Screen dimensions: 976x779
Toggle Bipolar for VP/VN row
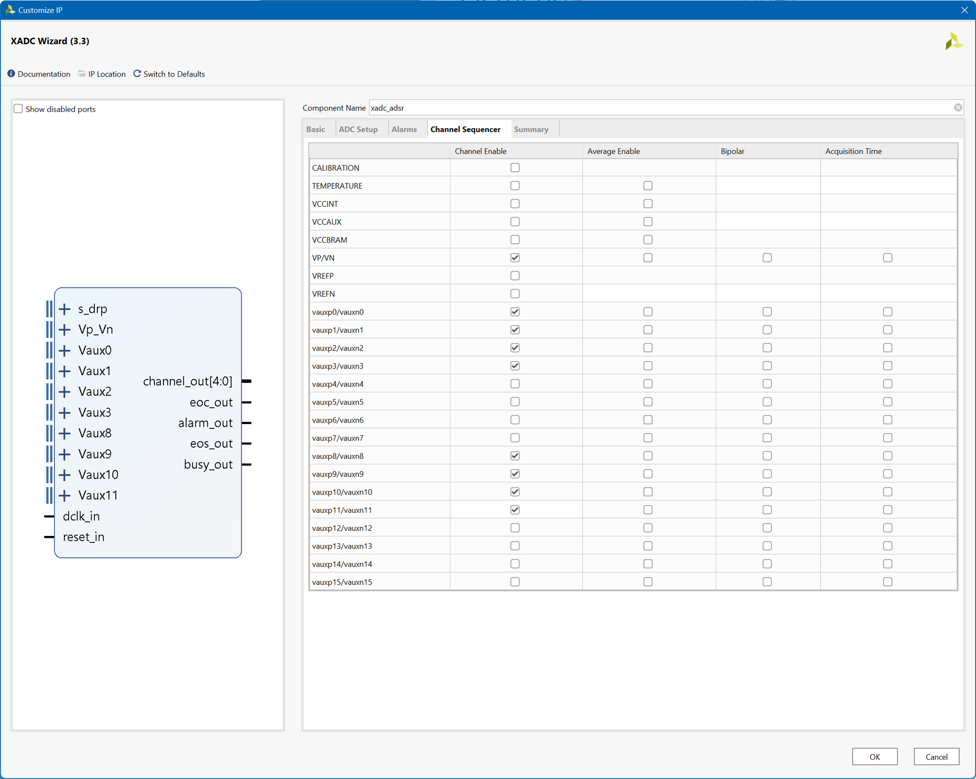pos(767,258)
